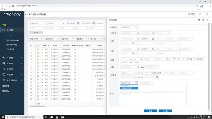Click address search magnifier in 하차 row
This screenshot has width=212, height=119.
133,53
